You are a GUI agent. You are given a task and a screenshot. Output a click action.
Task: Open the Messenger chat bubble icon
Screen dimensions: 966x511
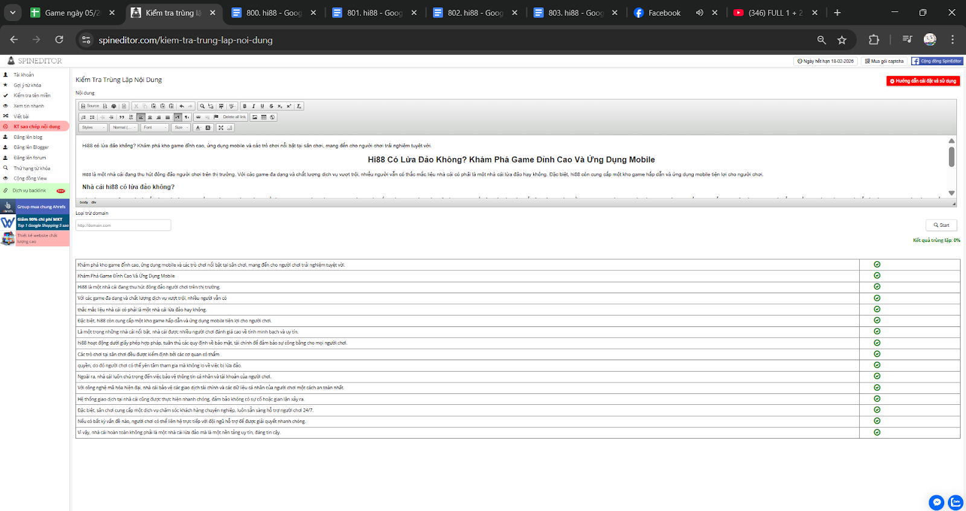(x=936, y=502)
